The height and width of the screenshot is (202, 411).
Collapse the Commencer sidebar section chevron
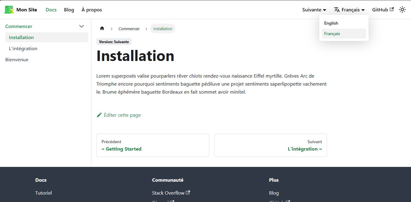82,26
